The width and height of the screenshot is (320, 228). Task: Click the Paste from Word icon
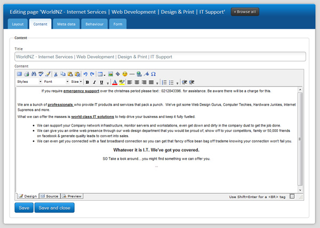pyautogui.click(x=77, y=74)
